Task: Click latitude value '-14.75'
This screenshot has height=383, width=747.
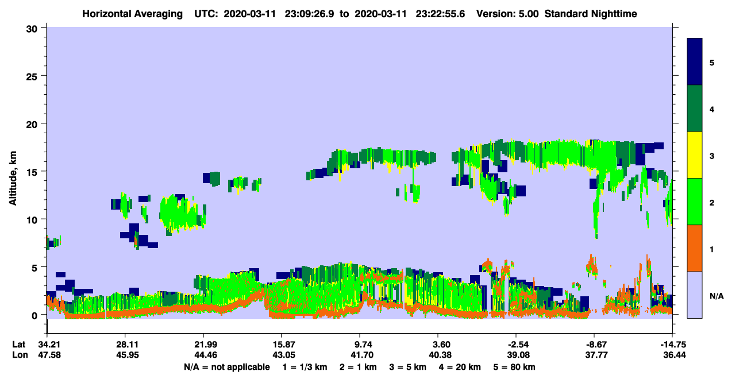Action: (x=672, y=345)
